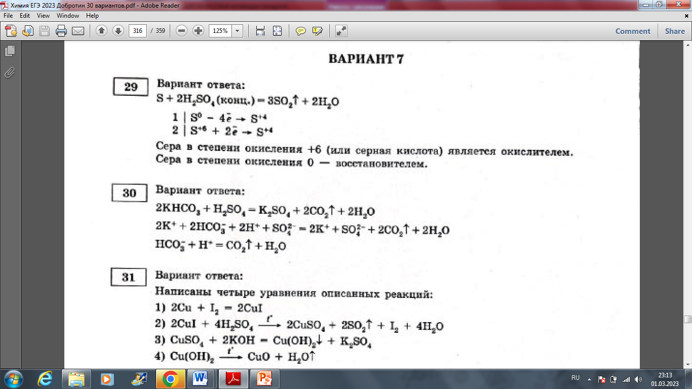
Task: Switch to PowerPoint in taskbar
Action: [x=264, y=378]
